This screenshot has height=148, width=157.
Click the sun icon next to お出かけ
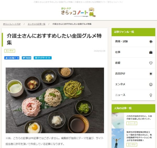point(151,74)
